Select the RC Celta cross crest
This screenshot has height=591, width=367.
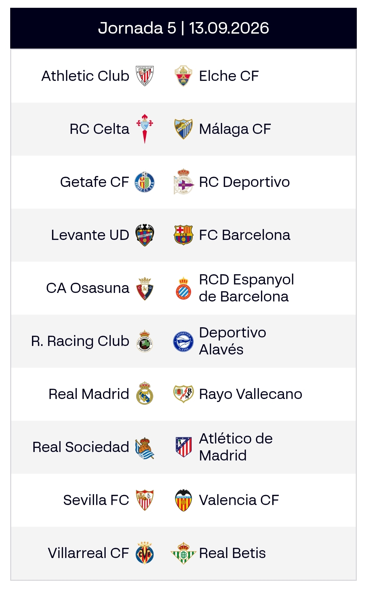(145, 129)
